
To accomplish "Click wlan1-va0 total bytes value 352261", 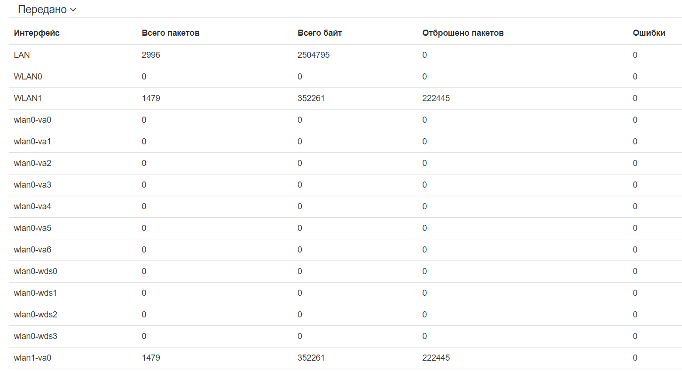I will (311, 358).
